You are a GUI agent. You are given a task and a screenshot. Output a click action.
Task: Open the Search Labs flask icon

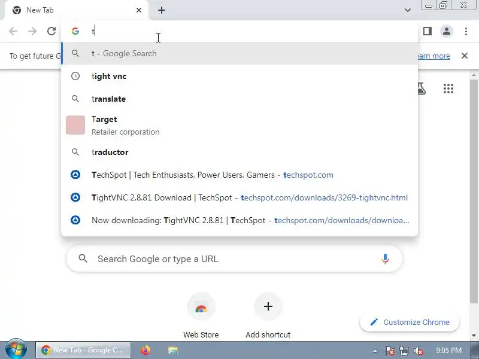[422, 89]
